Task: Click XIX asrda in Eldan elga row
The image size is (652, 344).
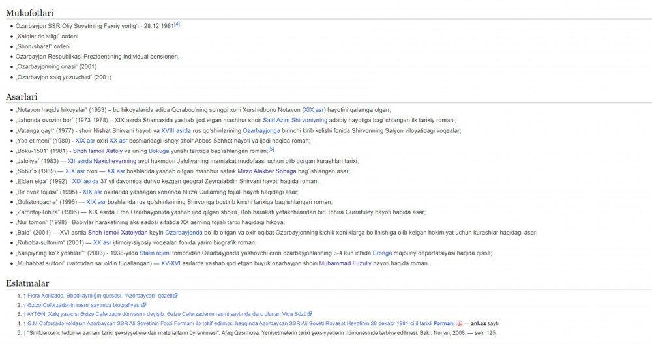Action: click(x=85, y=182)
